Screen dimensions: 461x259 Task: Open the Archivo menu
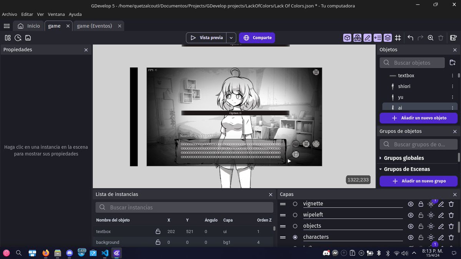coord(10,14)
